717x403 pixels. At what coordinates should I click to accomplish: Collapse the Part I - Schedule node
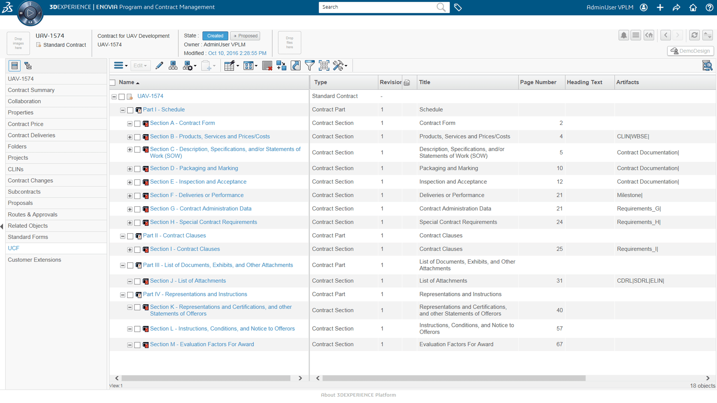pos(122,110)
